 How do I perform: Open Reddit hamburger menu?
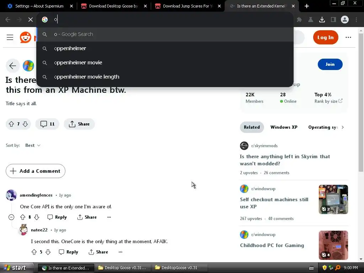point(10,37)
